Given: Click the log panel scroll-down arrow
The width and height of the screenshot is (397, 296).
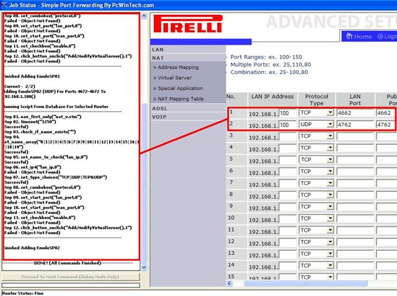Looking at the screenshot, I should [144, 267].
